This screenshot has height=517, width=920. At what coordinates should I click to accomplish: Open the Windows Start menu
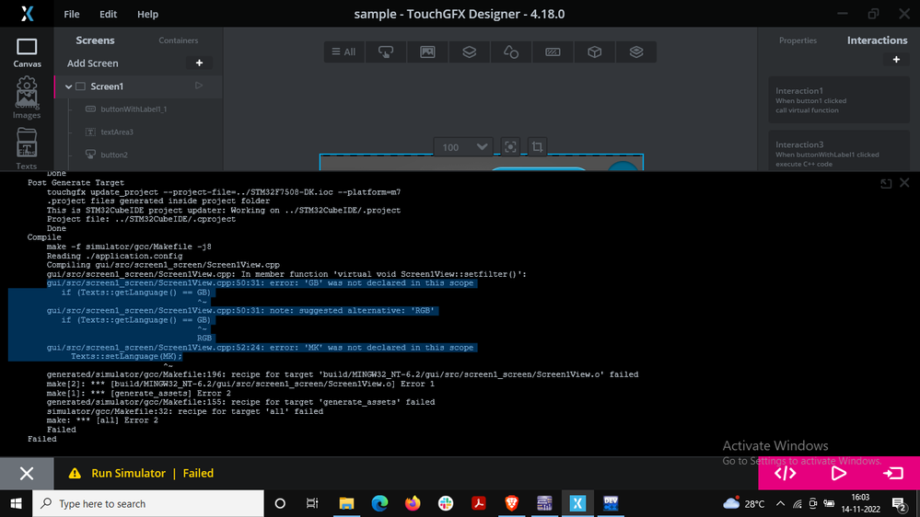pyautogui.click(x=16, y=503)
